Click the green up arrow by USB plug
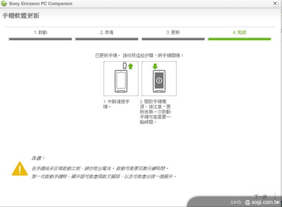The width and height of the screenshot is (282, 207). tap(130, 66)
